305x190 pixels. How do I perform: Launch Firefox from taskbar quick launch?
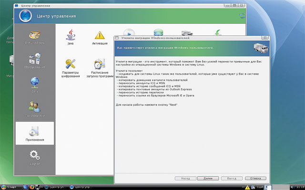(x=32, y=187)
